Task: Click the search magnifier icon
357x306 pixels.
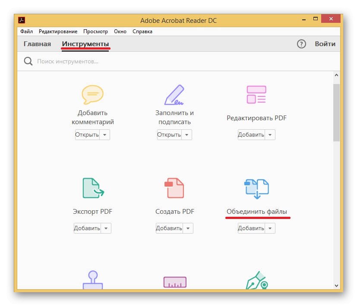Action: point(28,61)
